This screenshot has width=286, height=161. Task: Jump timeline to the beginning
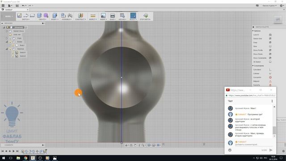(x=2, y=151)
